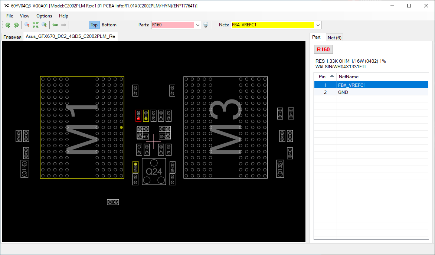The image size is (435, 255).
Task: Click the rotate counter-clockwise icon
Action: tap(8, 25)
